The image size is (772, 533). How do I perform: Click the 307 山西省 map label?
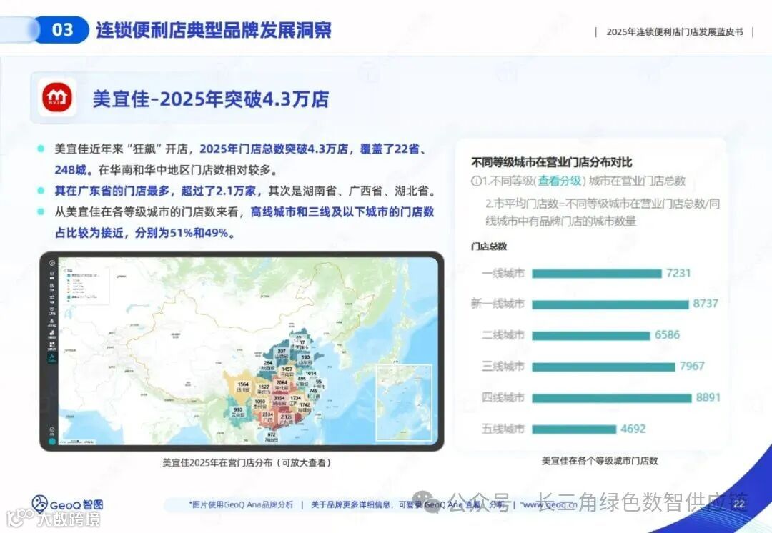click(x=282, y=354)
